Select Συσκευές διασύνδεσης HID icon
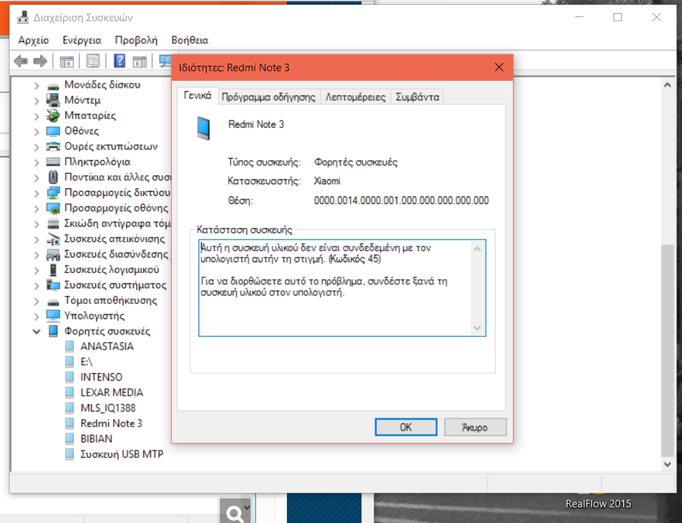Image resolution: width=682 pixels, height=523 pixels. point(53,255)
